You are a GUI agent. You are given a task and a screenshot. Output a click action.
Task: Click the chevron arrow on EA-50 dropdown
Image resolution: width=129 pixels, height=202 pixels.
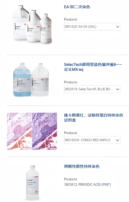click(x=117, y=27)
